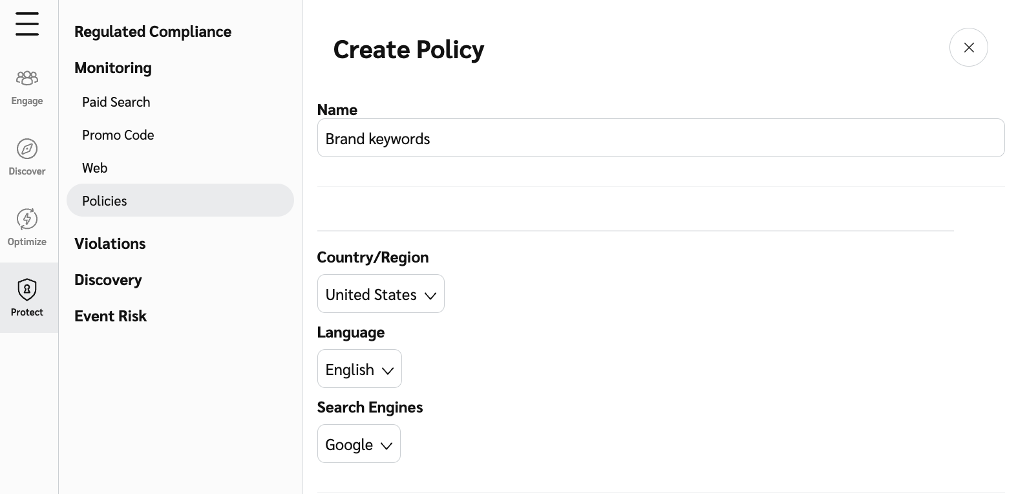Click the Regulated Compliance heading
Viewport: 1016px width, 494px height.
tap(153, 32)
